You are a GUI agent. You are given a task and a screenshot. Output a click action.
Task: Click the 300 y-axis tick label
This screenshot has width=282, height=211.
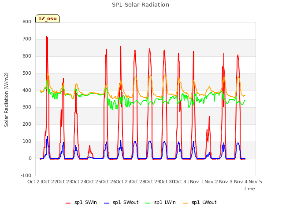[27, 107]
